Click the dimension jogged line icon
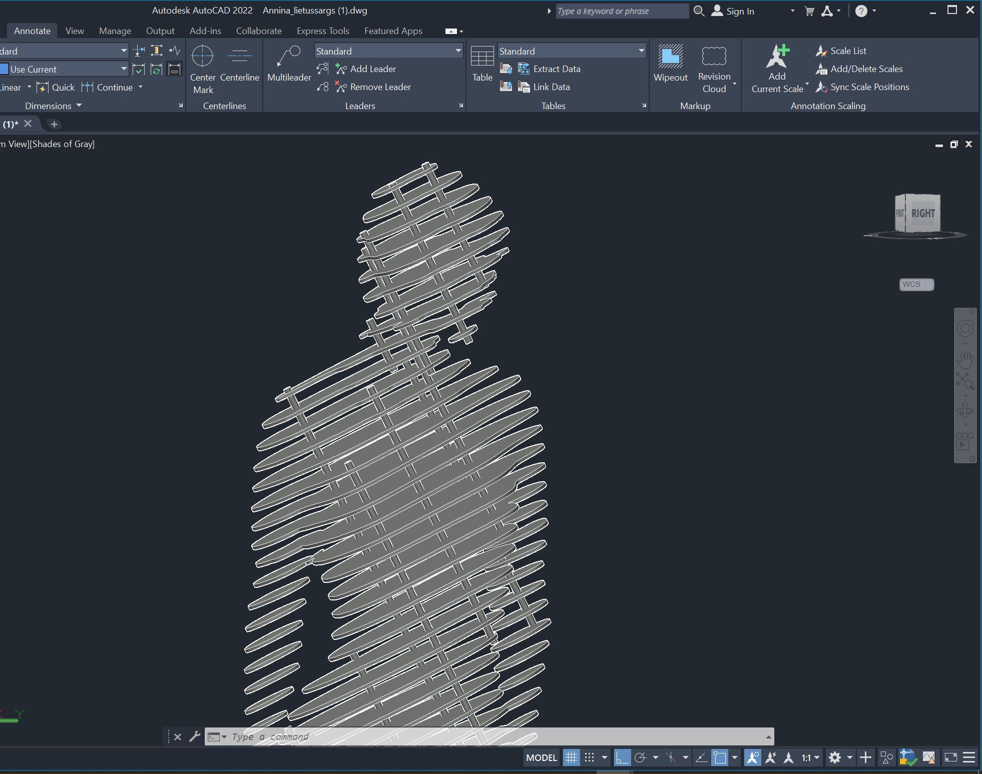The width and height of the screenshot is (982, 774). point(175,51)
